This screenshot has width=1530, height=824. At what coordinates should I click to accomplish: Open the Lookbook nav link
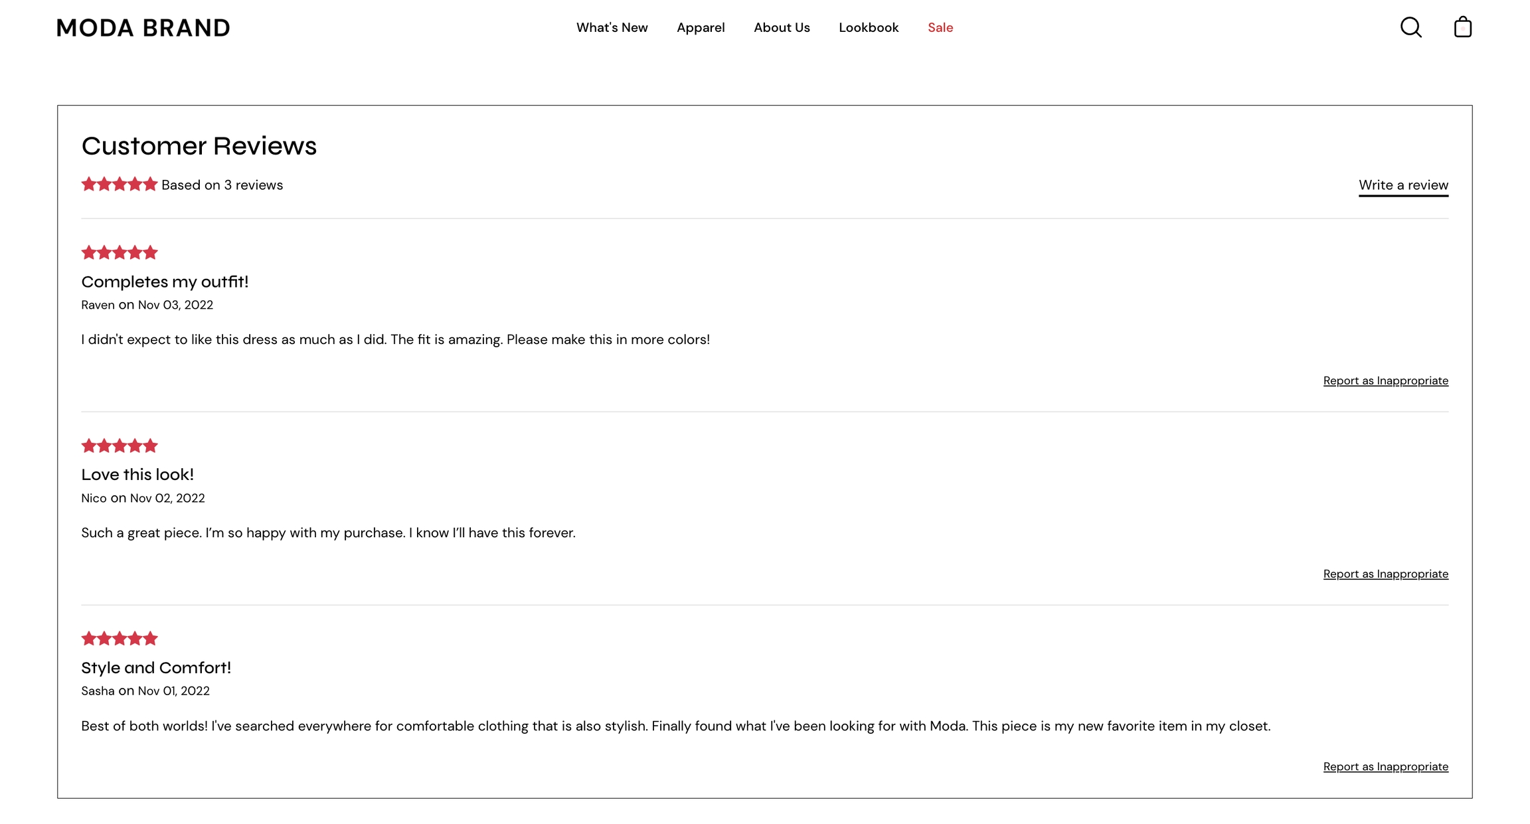pos(868,28)
